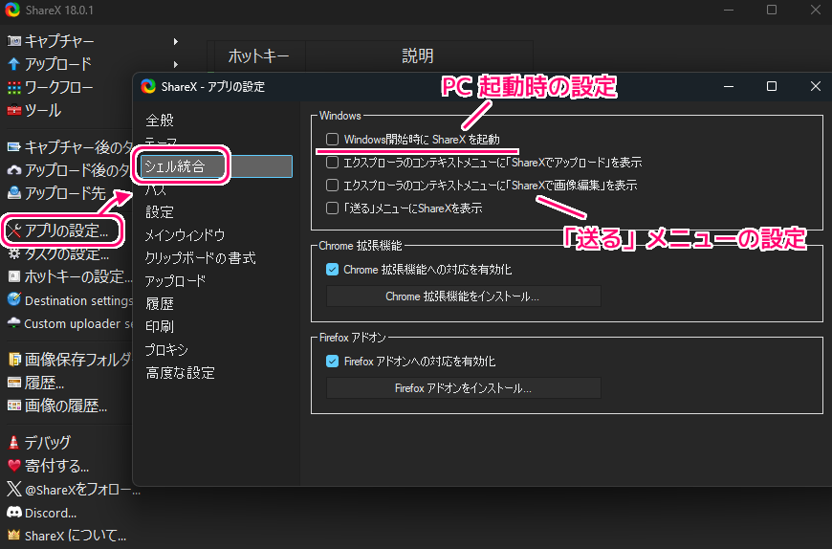Open タスクの設定... in main window
This screenshot has width=832, height=549.
pyautogui.click(x=67, y=253)
